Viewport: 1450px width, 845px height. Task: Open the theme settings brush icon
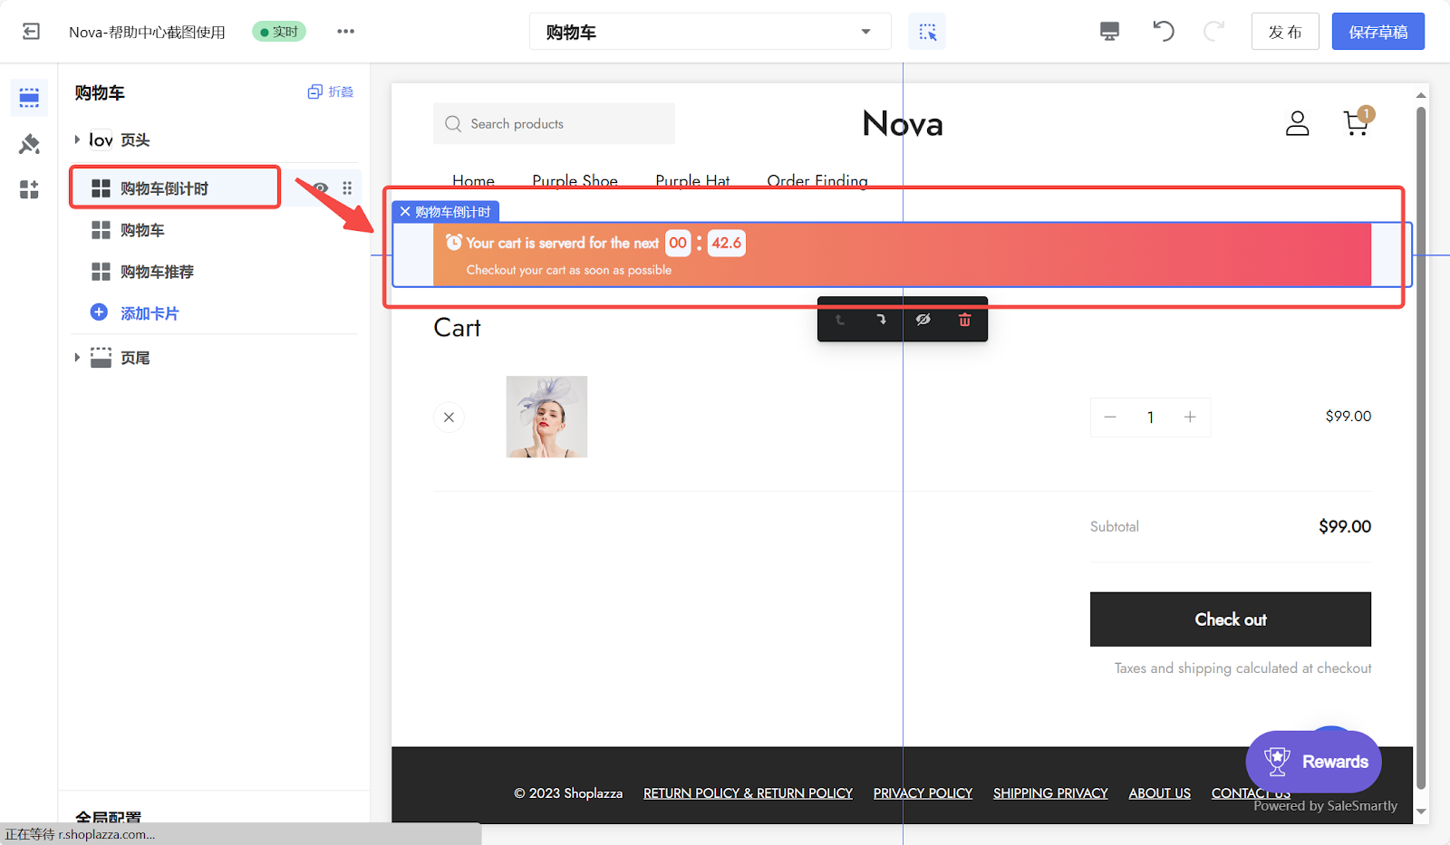pyautogui.click(x=29, y=144)
